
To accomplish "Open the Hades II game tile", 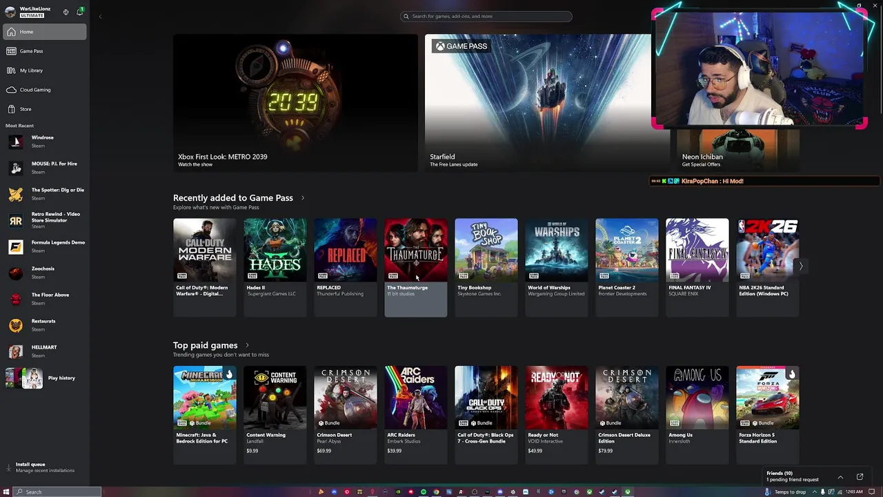I will 275,268.
